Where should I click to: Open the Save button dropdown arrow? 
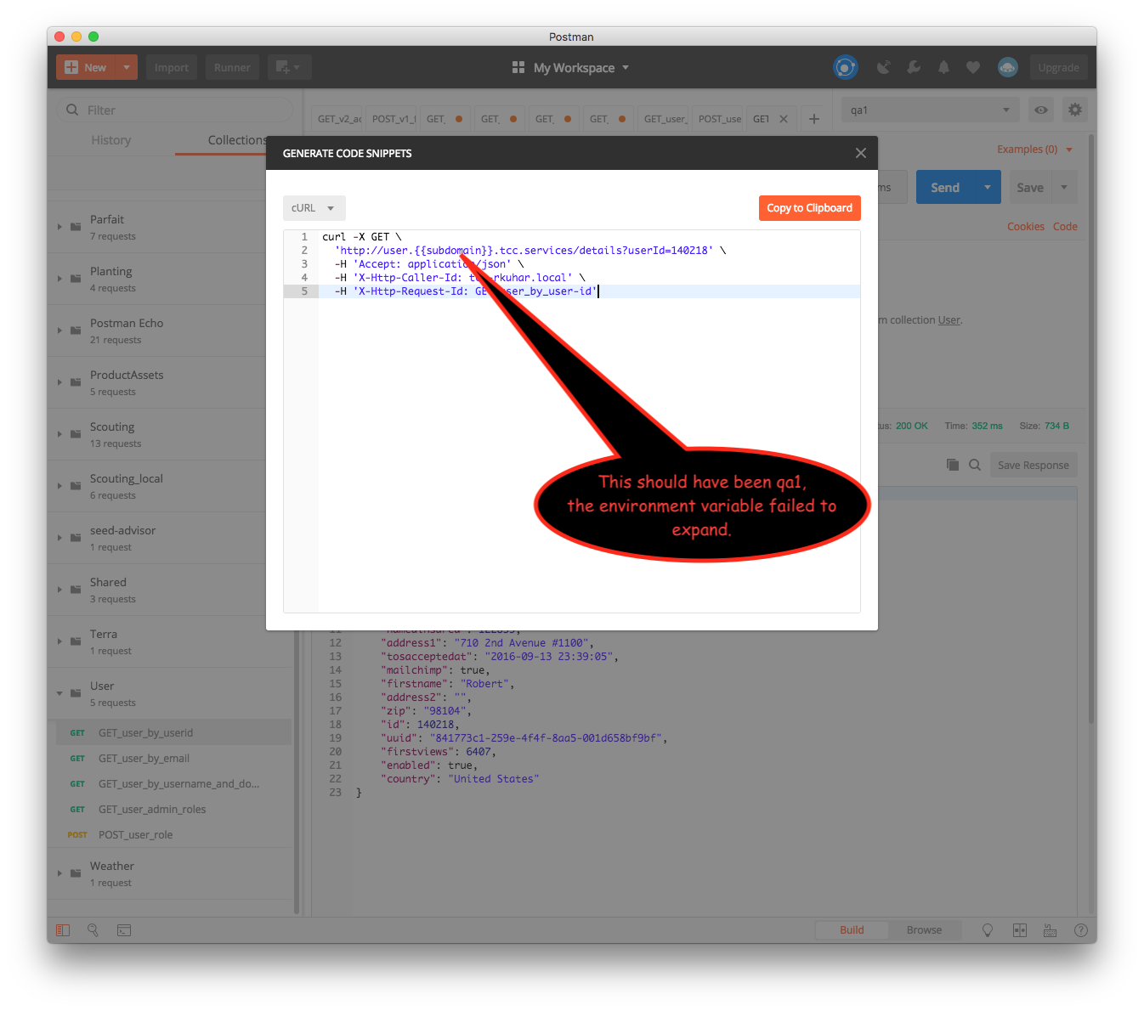[x=1064, y=188]
